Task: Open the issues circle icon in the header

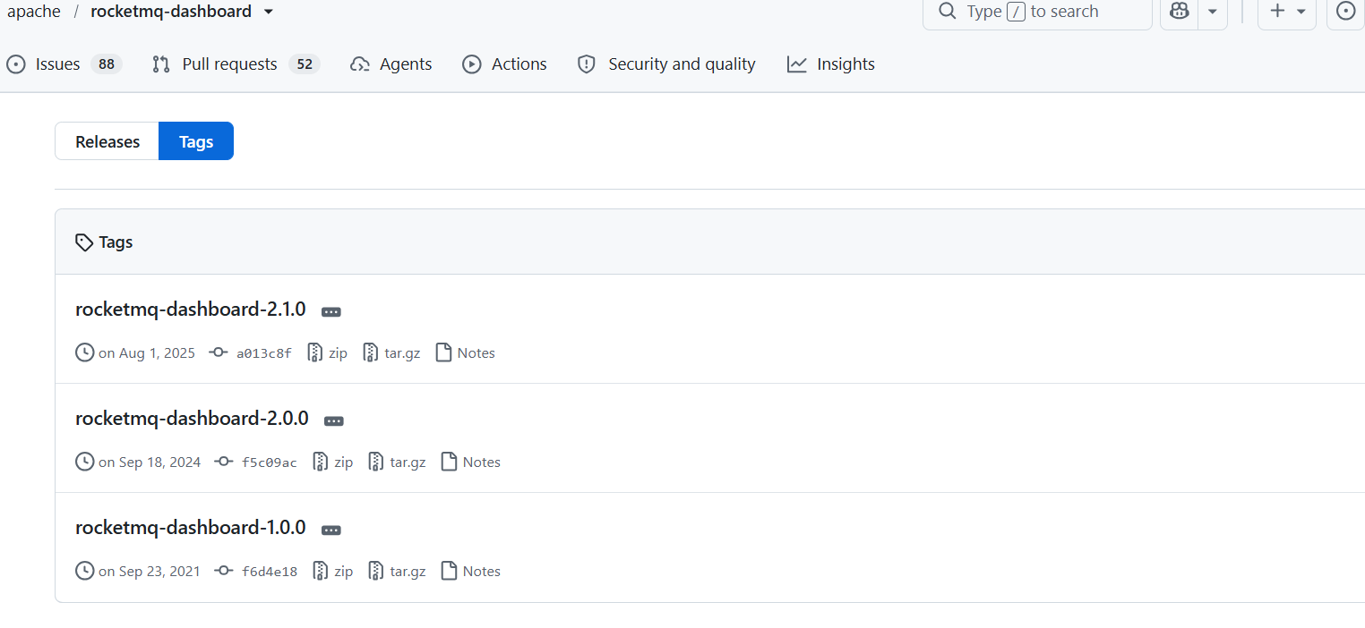Action: (1345, 12)
